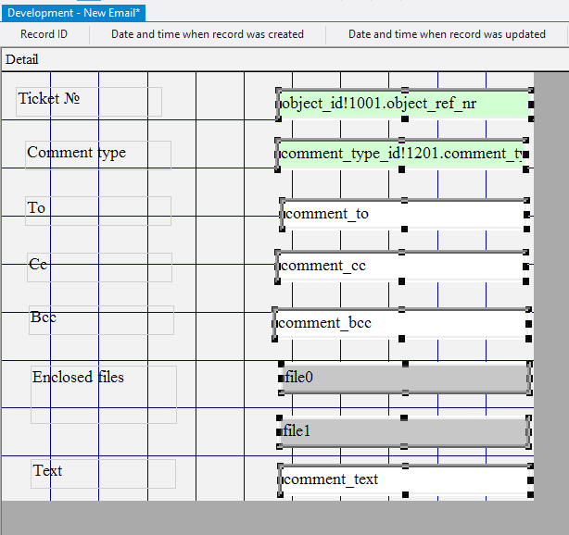Image resolution: width=569 pixels, height=535 pixels.
Task: Select the file0 gray field
Action: click(x=404, y=378)
